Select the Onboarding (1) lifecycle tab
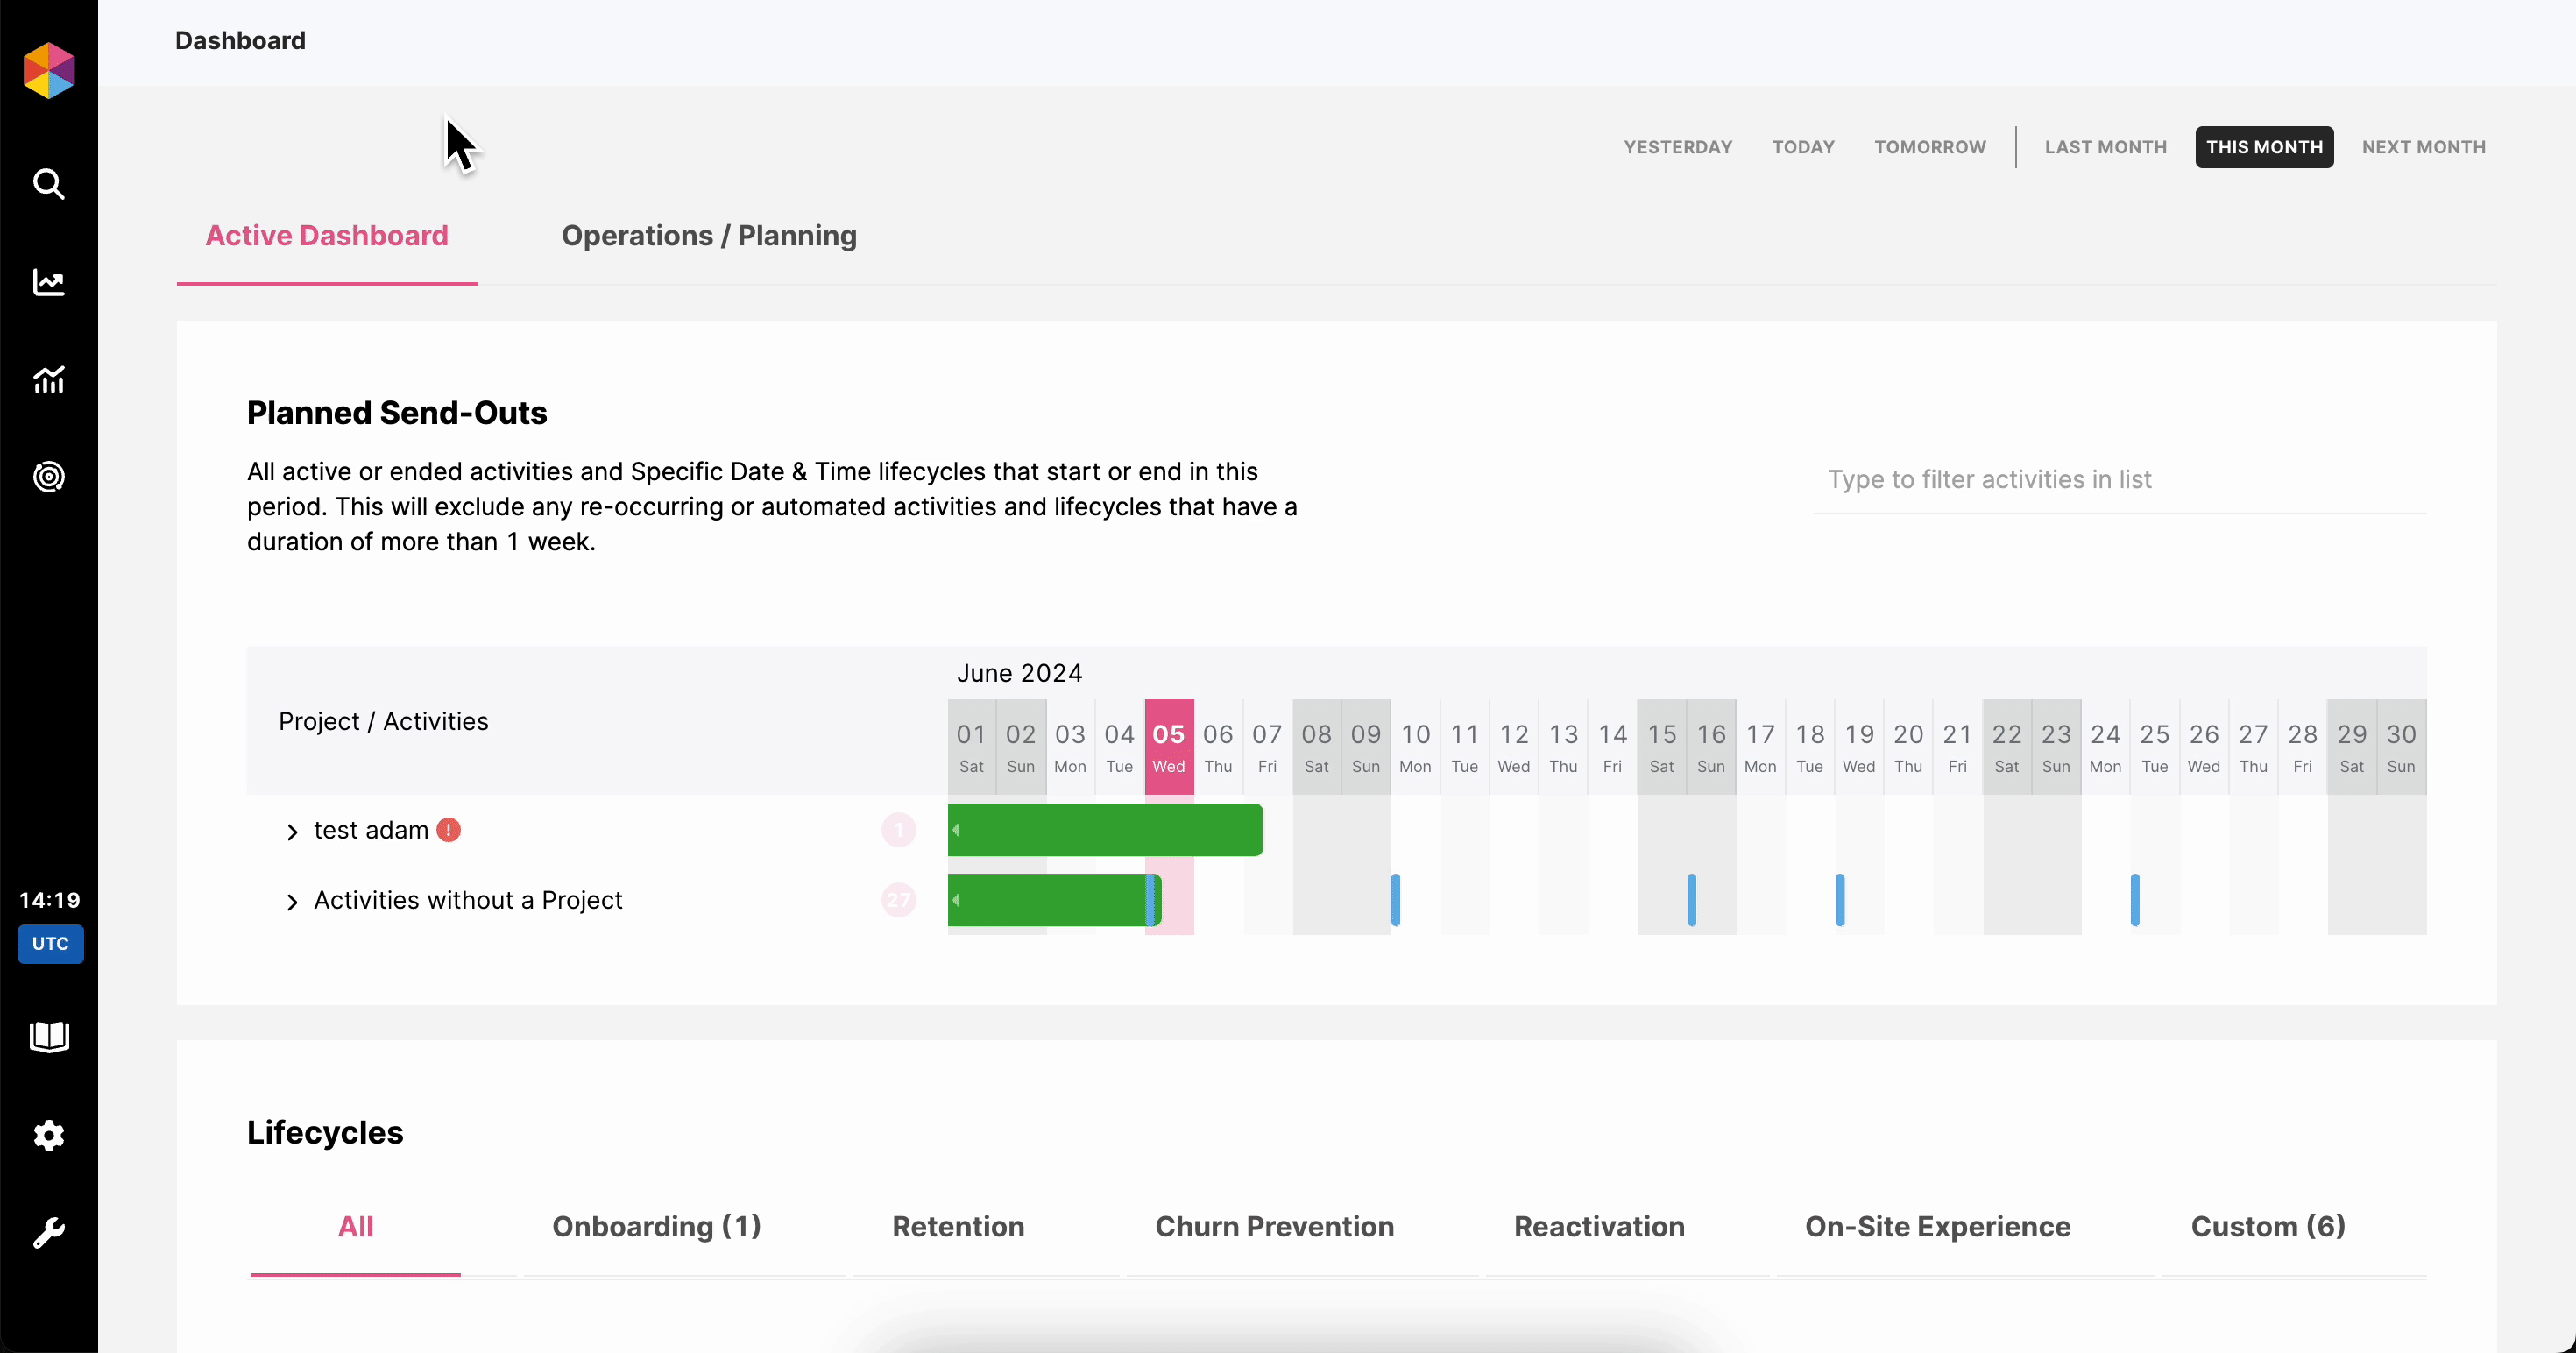The height and width of the screenshot is (1353, 2576). tap(656, 1227)
